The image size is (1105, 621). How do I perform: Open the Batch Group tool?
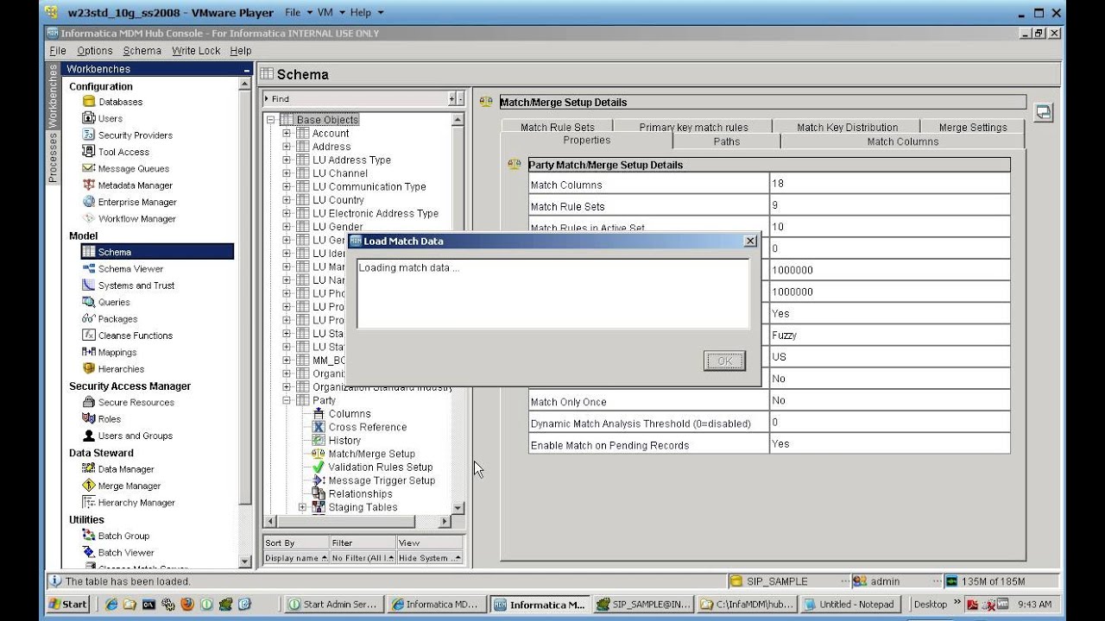[116, 536]
